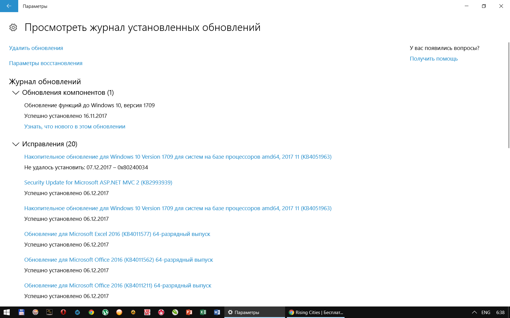Open the red camera taskbar icon
This screenshot has width=510, height=318.
(161, 312)
